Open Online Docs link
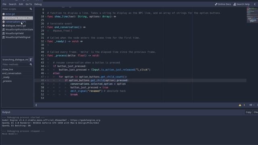This screenshot has width=258, height=145. pyautogui.click(x=223, y=4)
